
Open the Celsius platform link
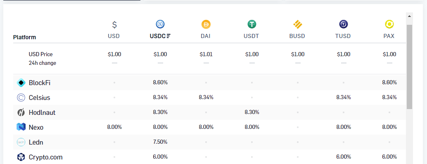40,97
